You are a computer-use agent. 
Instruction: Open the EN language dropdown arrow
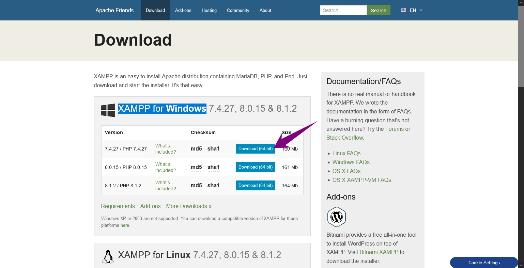421,11
